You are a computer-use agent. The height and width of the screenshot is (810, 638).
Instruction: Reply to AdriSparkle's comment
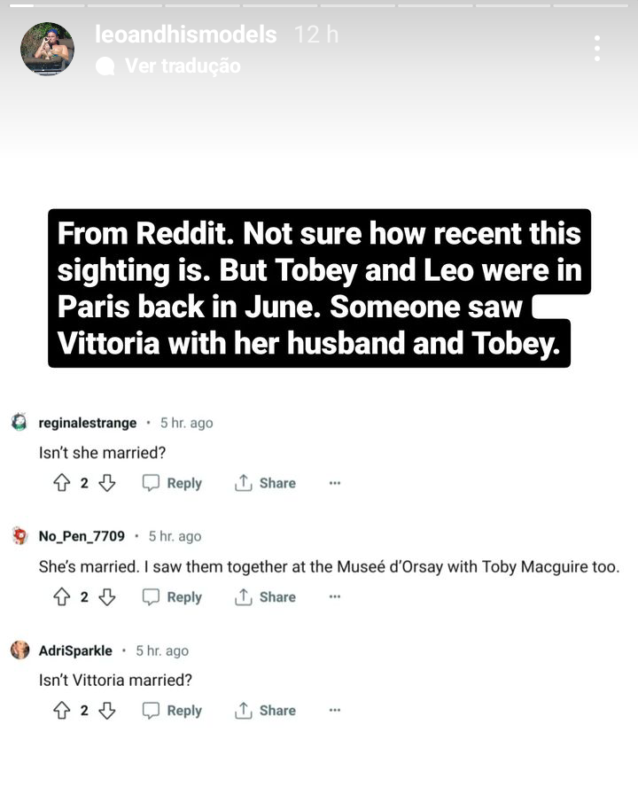click(x=173, y=710)
